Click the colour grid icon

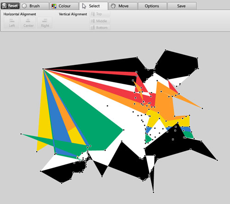point(54,6)
